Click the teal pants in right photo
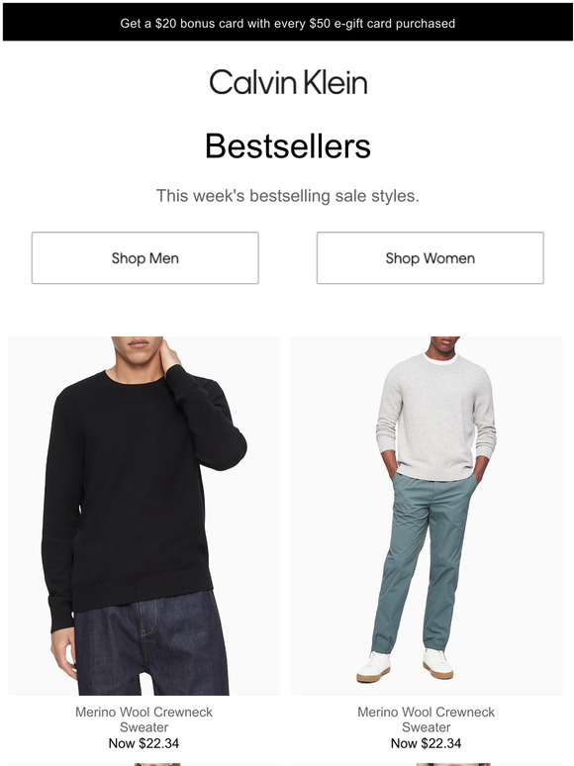 (424, 562)
